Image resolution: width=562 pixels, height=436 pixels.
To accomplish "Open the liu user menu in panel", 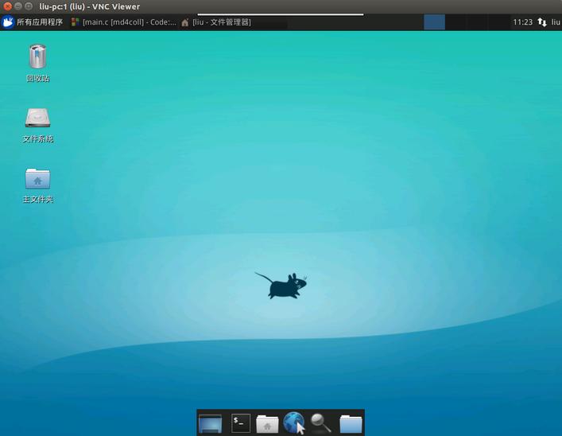I will pyautogui.click(x=556, y=22).
